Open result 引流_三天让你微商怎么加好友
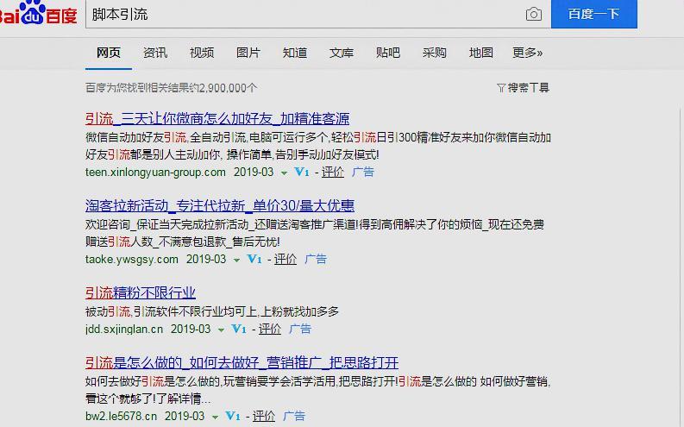The width and height of the screenshot is (684, 427). coord(217,119)
